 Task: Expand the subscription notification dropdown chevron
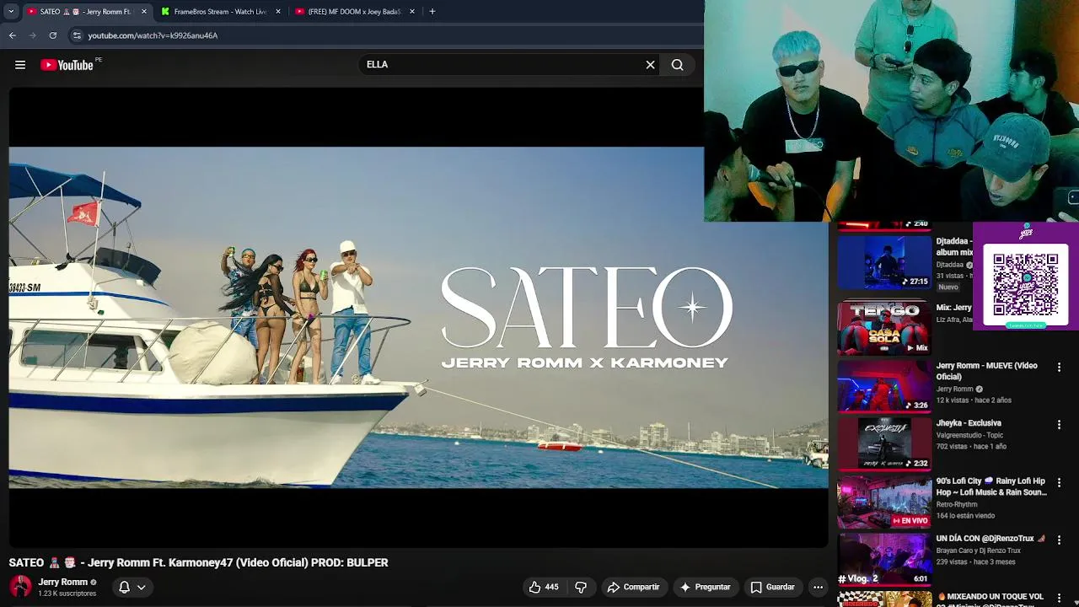pyautogui.click(x=141, y=587)
